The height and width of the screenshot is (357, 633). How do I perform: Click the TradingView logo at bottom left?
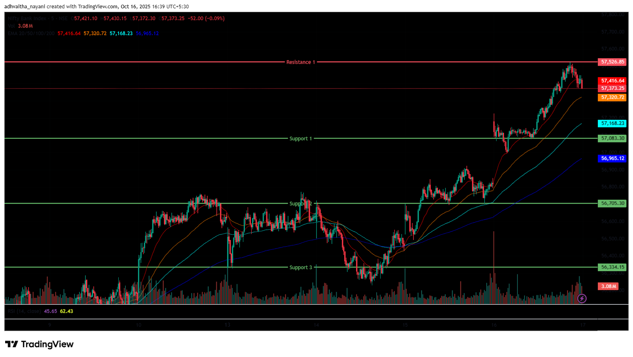(39, 344)
